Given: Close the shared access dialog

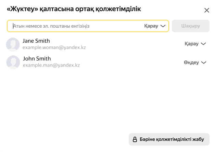Looking at the screenshot, I should click(206, 10).
